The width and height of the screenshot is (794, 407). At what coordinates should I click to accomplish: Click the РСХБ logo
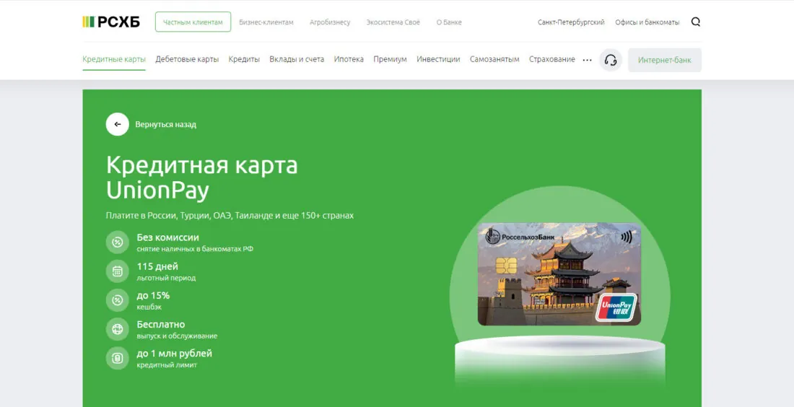(111, 22)
